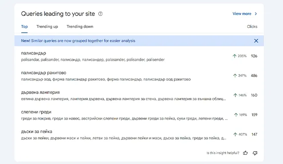Click the 407% up arrow indicator
Screen dimensions: 283x164
pos(235,134)
